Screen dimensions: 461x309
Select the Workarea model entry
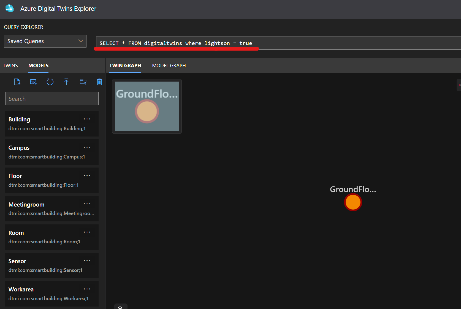(x=52, y=294)
